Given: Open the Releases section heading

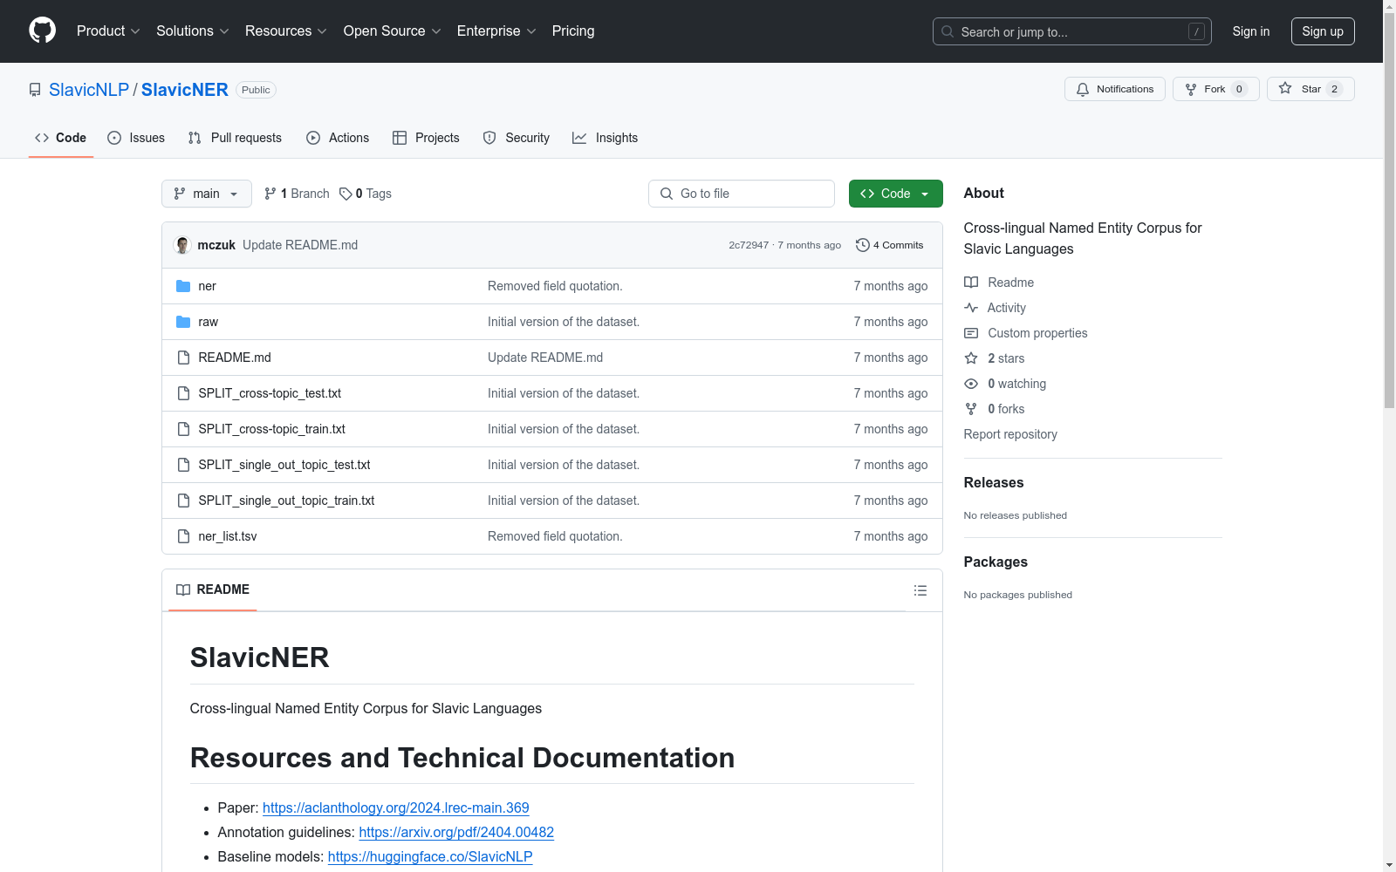Looking at the screenshot, I should [994, 482].
